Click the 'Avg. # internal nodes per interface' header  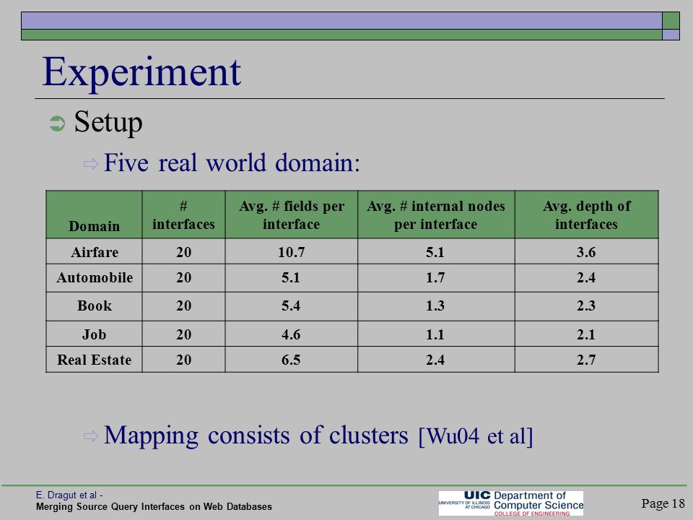436,215
